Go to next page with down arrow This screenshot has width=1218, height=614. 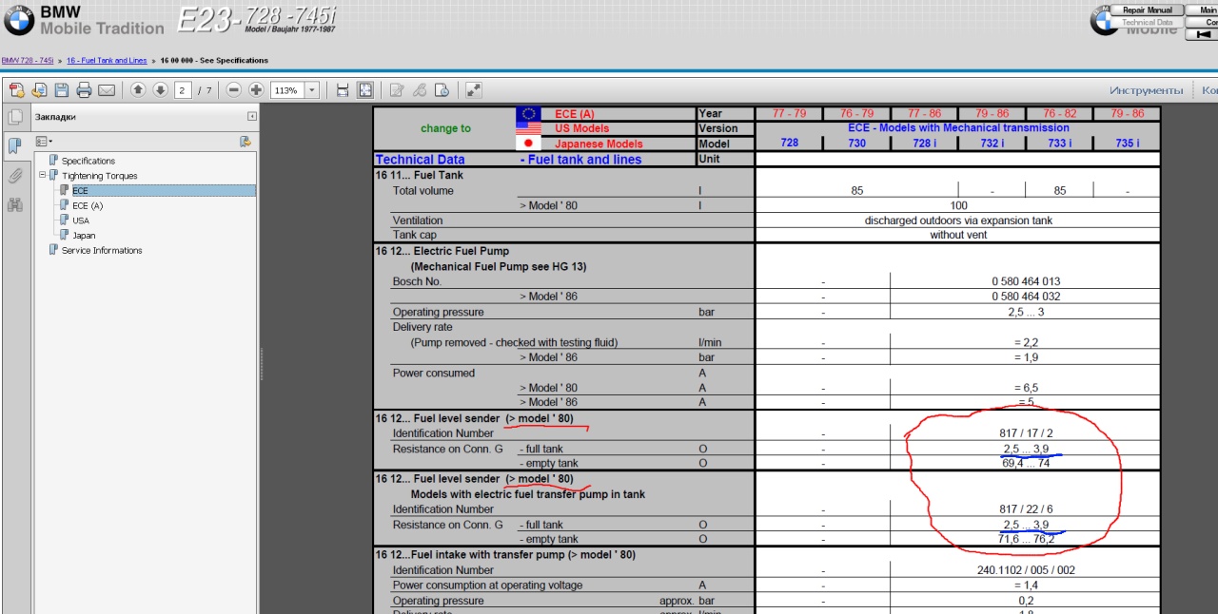pos(160,90)
